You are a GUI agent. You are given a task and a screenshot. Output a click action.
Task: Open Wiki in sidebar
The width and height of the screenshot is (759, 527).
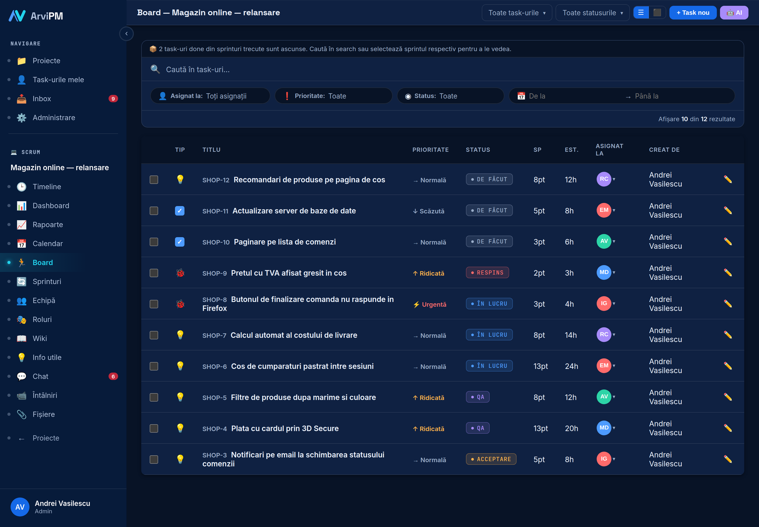pos(63,338)
